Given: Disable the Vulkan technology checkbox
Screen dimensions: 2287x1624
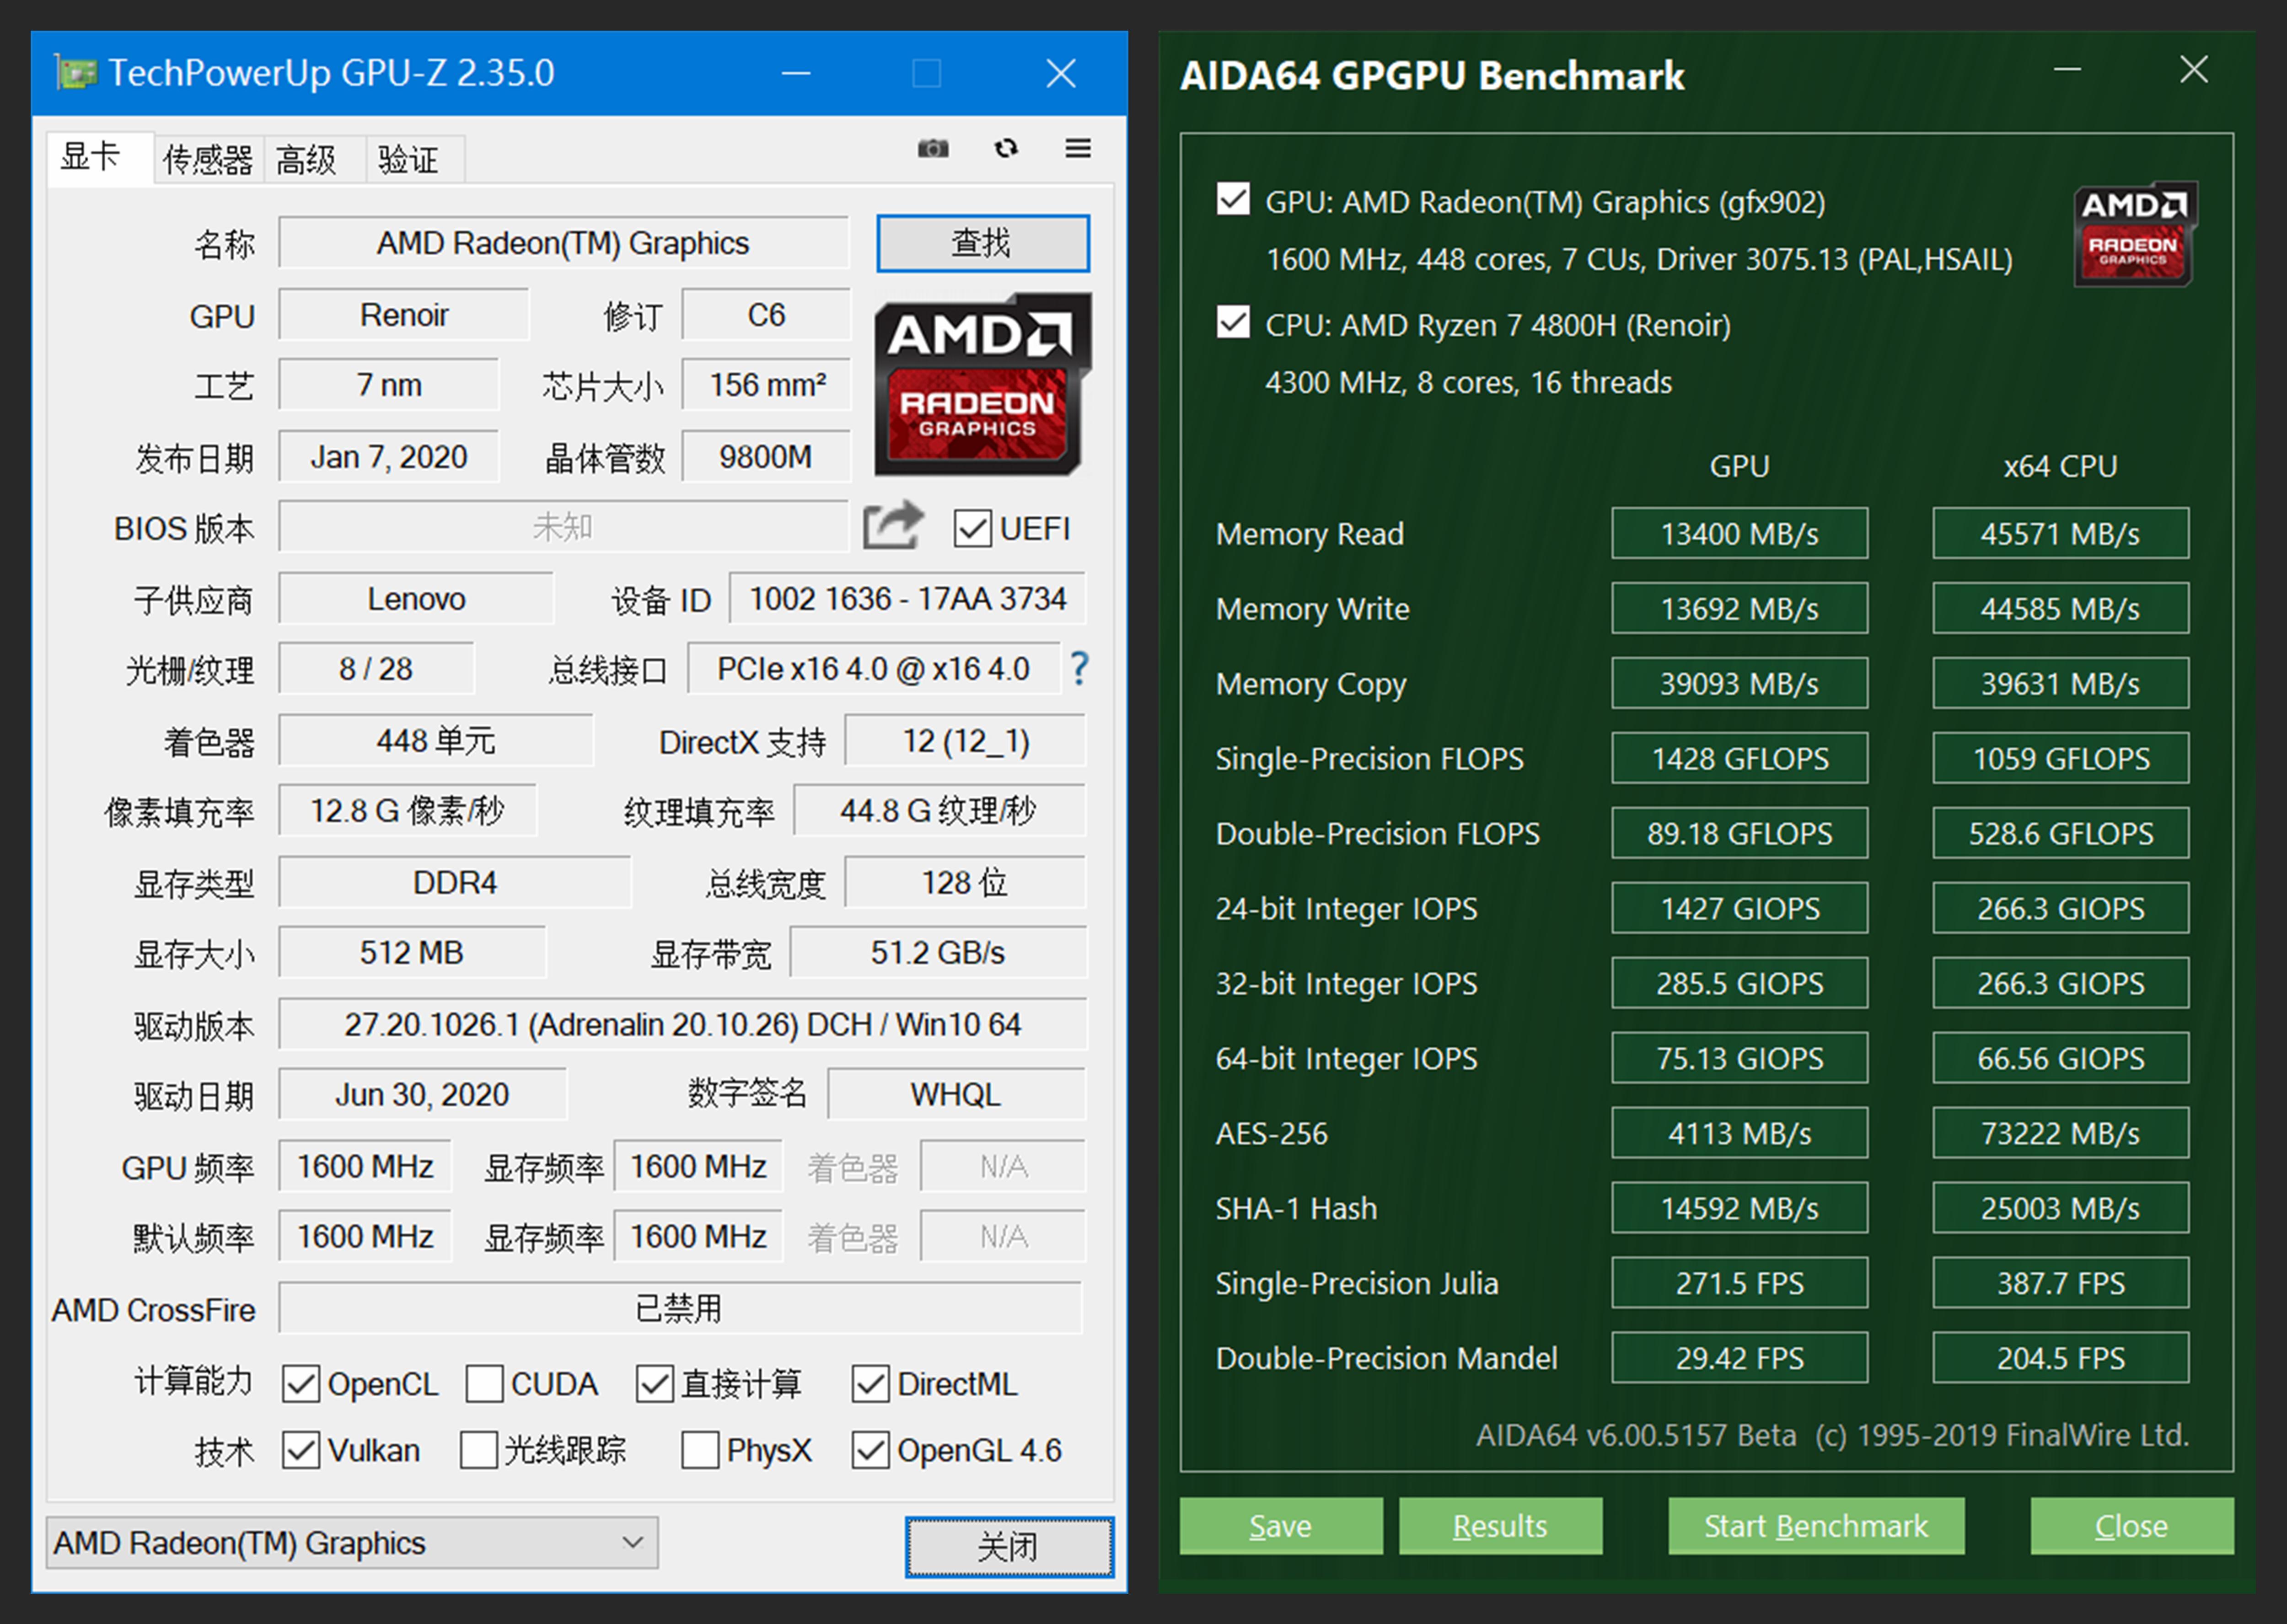Looking at the screenshot, I should pos(302,1450).
